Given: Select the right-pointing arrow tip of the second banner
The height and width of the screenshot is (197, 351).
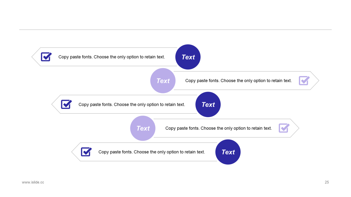Looking at the screenshot, I should [315, 81].
